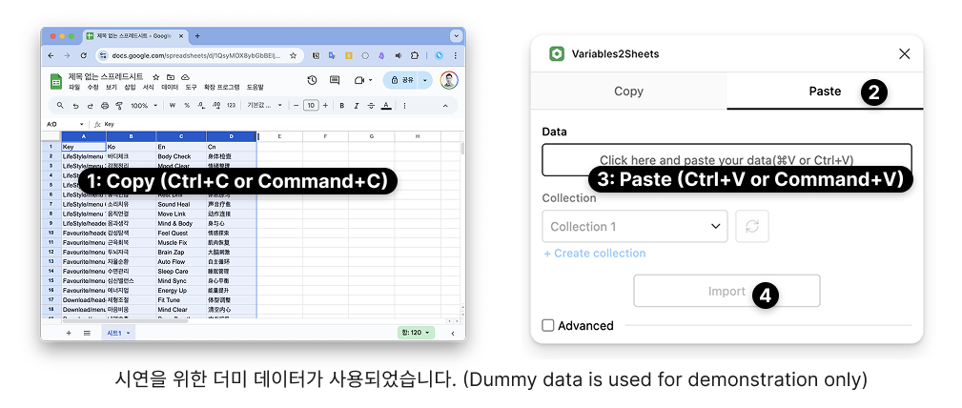Click the paste data input box
962x408 pixels.
pos(727,160)
